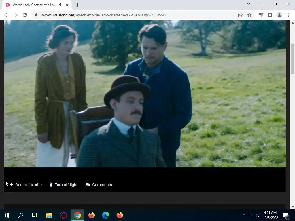Open Microsoft Edge from the taskbar
Image resolution: width=295 pixels, height=221 pixels.
pos(106,215)
